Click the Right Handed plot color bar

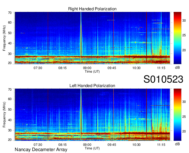(177, 38)
